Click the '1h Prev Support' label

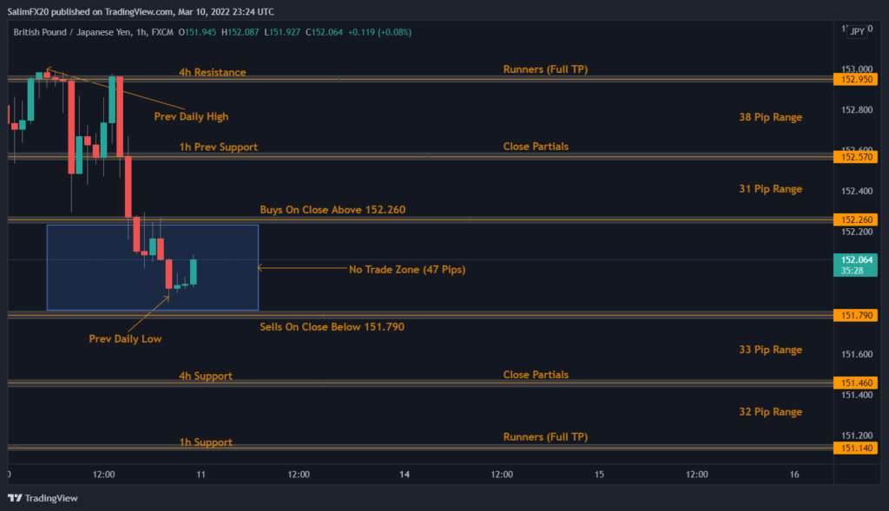tap(218, 147)
